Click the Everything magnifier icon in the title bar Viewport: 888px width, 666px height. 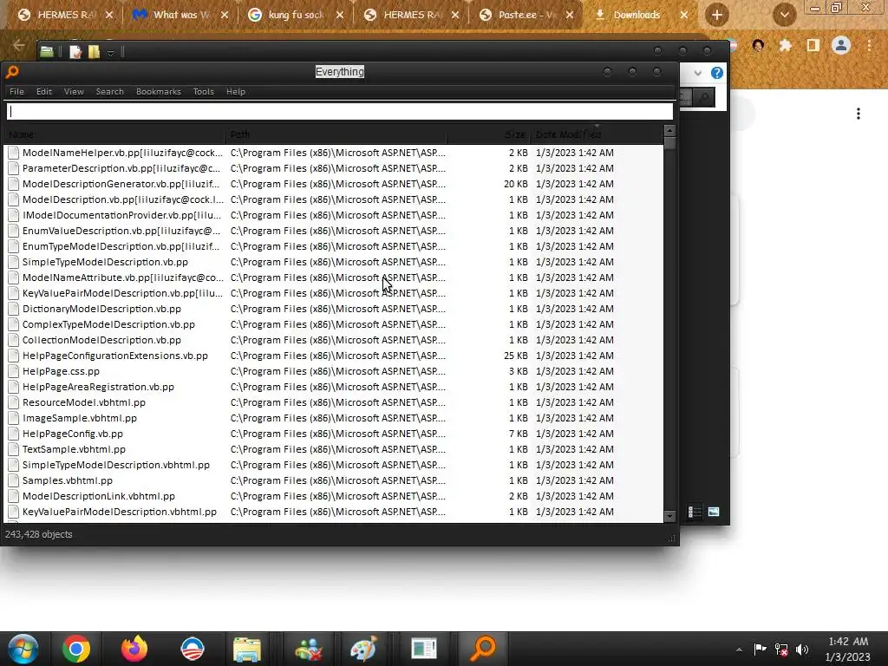pos(12,72)
